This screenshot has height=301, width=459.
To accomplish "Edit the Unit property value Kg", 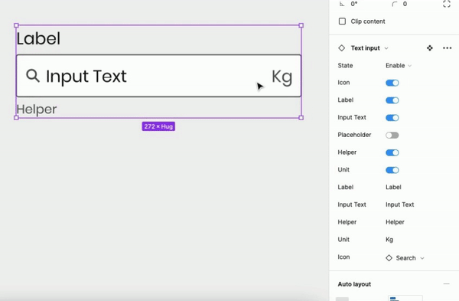I will click(389, 240).
